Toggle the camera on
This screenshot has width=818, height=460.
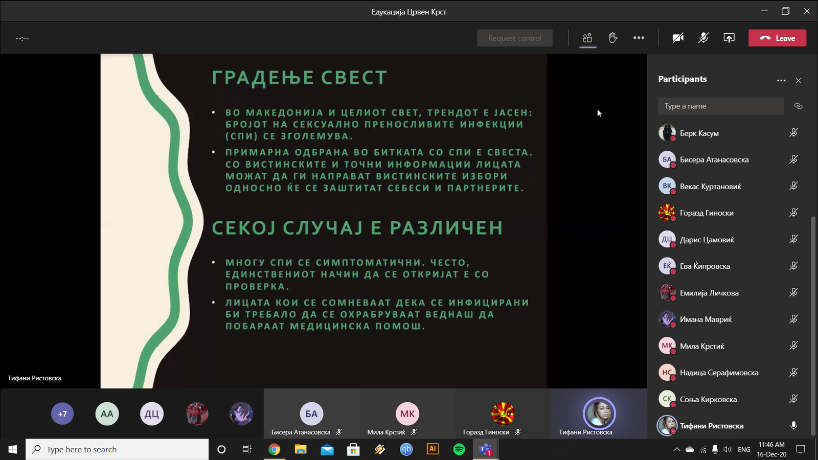click(x=678, y=38)
